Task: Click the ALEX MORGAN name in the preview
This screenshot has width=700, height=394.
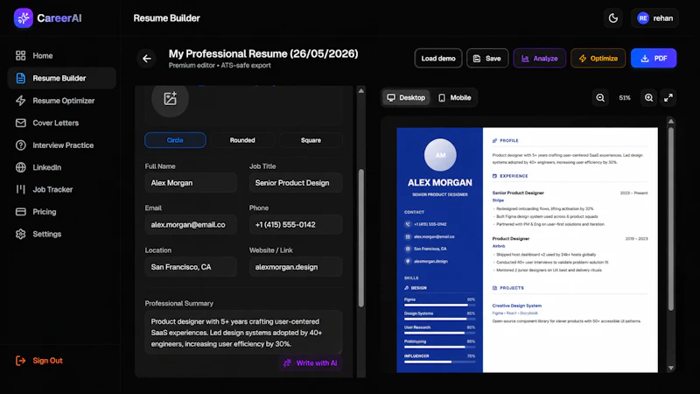Action: point(440,183)
